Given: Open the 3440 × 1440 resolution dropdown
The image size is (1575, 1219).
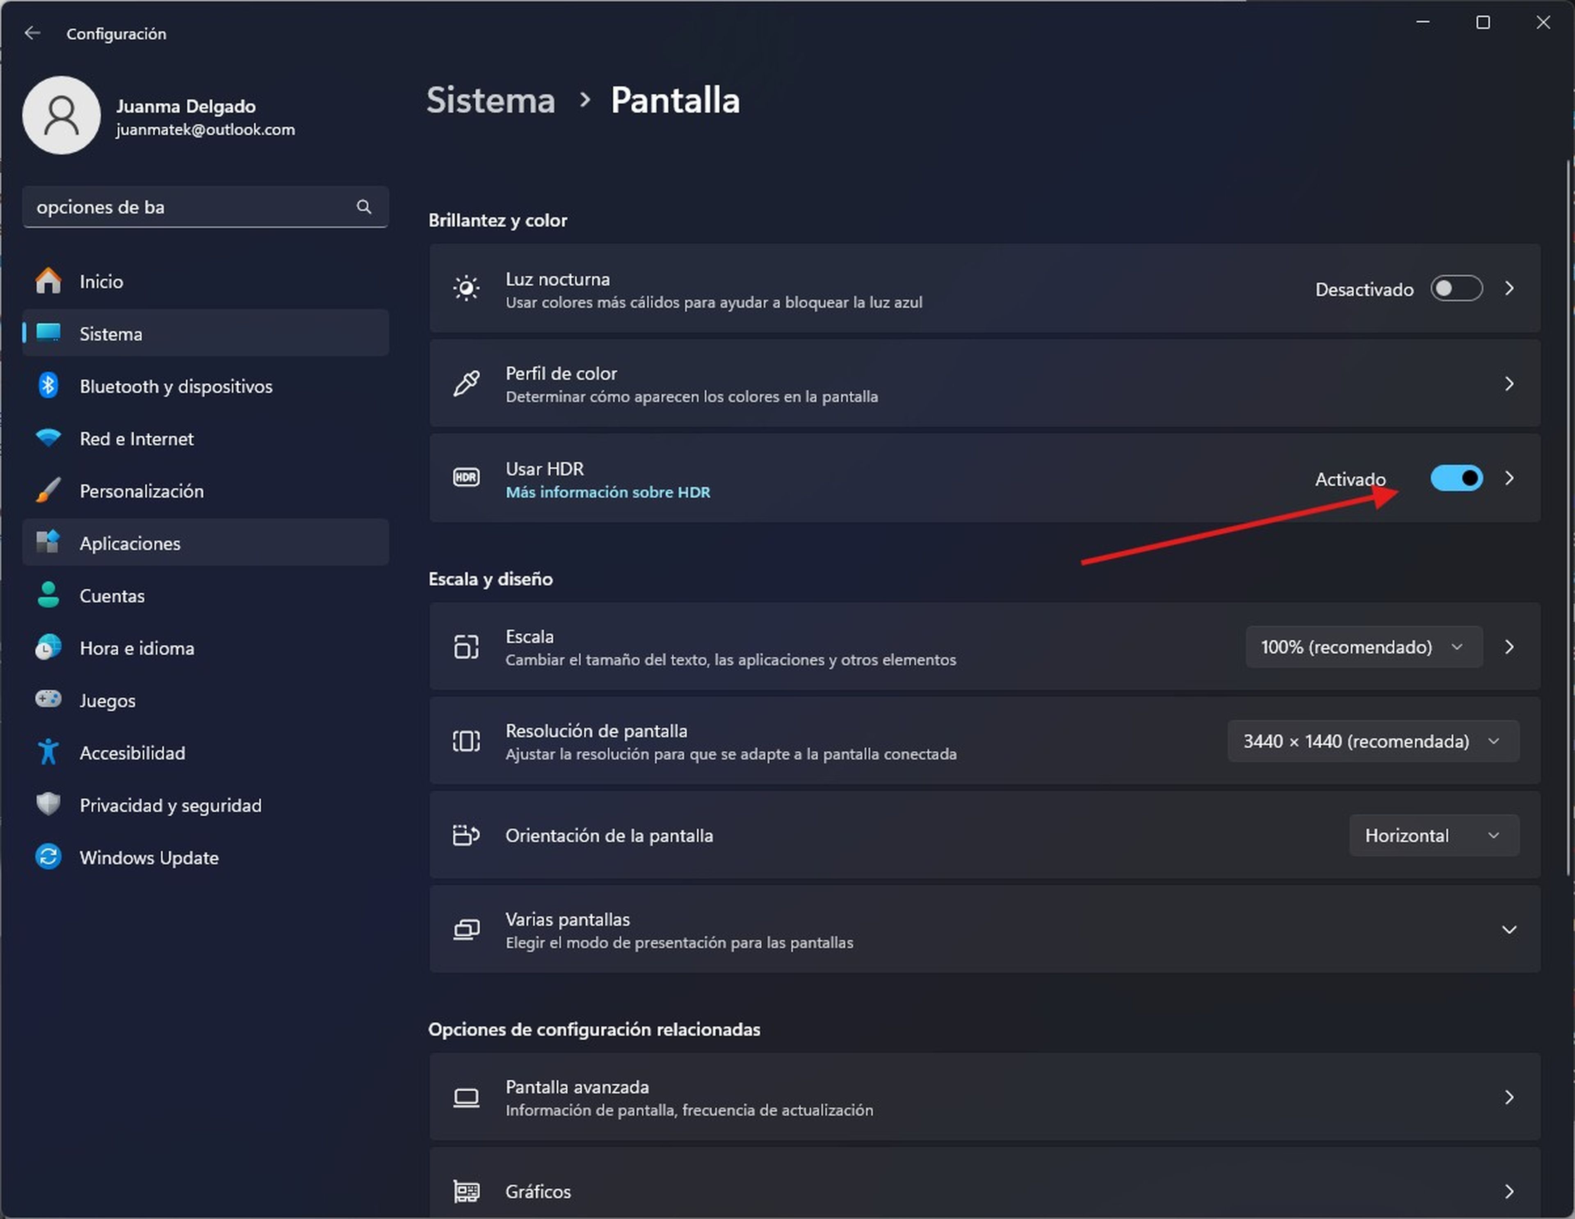Looking at the screenshot, I should pos(1373,741).
